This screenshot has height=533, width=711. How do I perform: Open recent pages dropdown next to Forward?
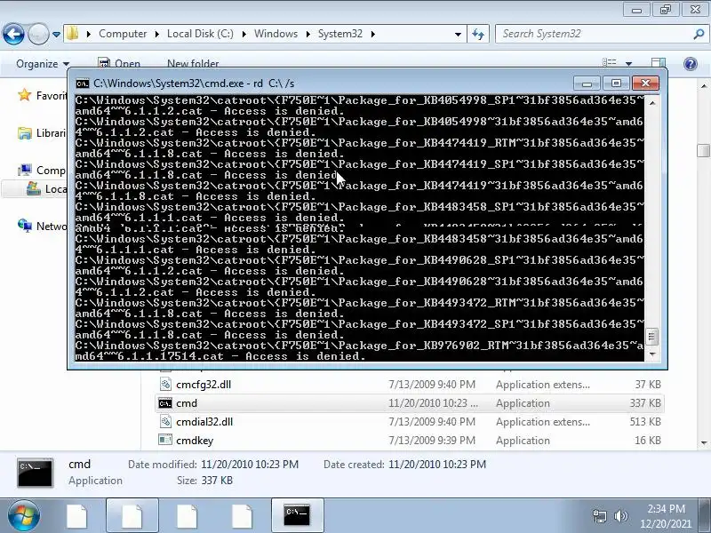point(56,35)
